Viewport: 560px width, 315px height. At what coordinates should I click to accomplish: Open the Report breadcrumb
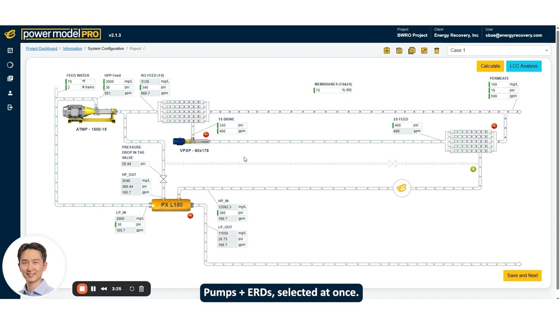click(135, 49)
